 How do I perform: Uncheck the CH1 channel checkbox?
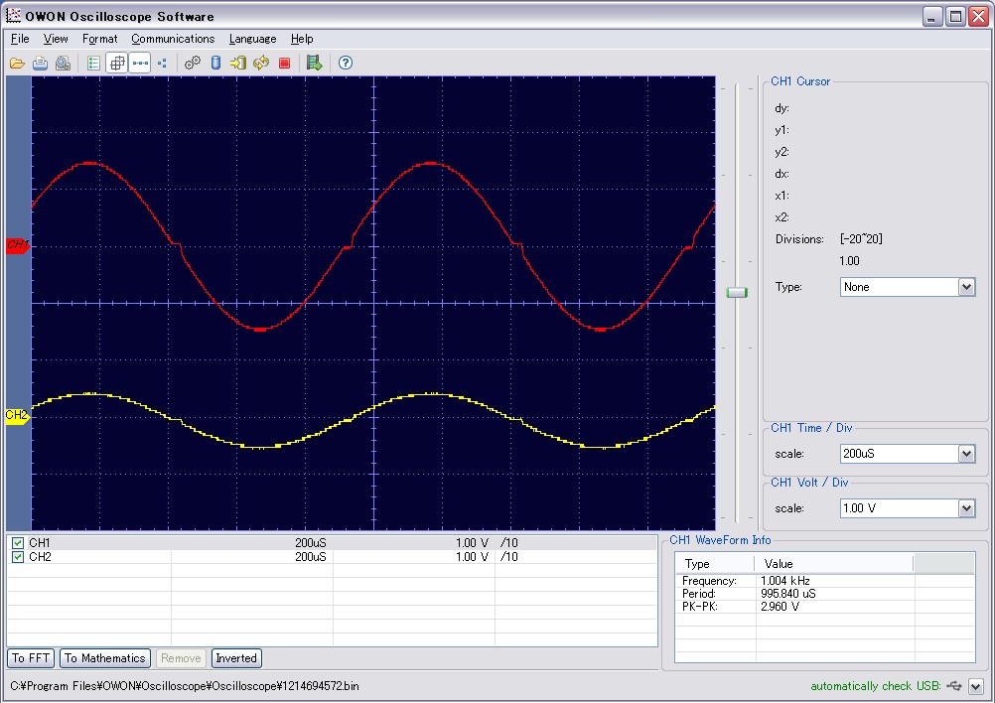[18, 543]
